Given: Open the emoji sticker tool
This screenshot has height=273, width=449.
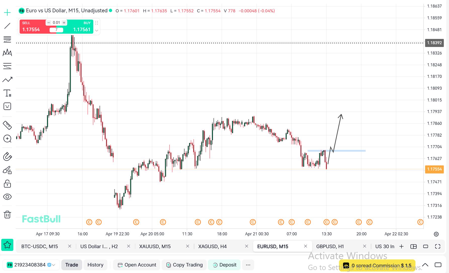Looking at the screenshot, I should [7, 106].
